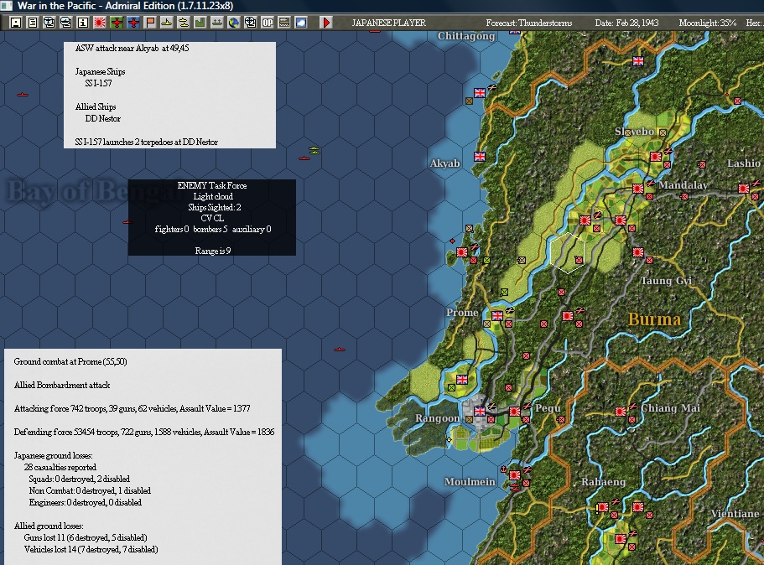Click the Burma country label
Screen dimensions: 764x565
[654, 319]
